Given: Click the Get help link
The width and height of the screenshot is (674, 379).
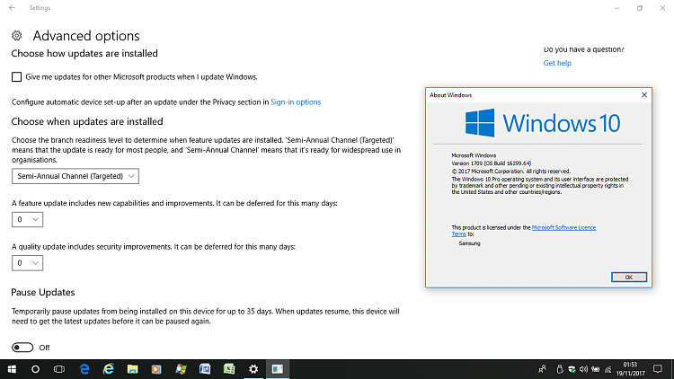Looking at the screenshot, I should (557, 63).
